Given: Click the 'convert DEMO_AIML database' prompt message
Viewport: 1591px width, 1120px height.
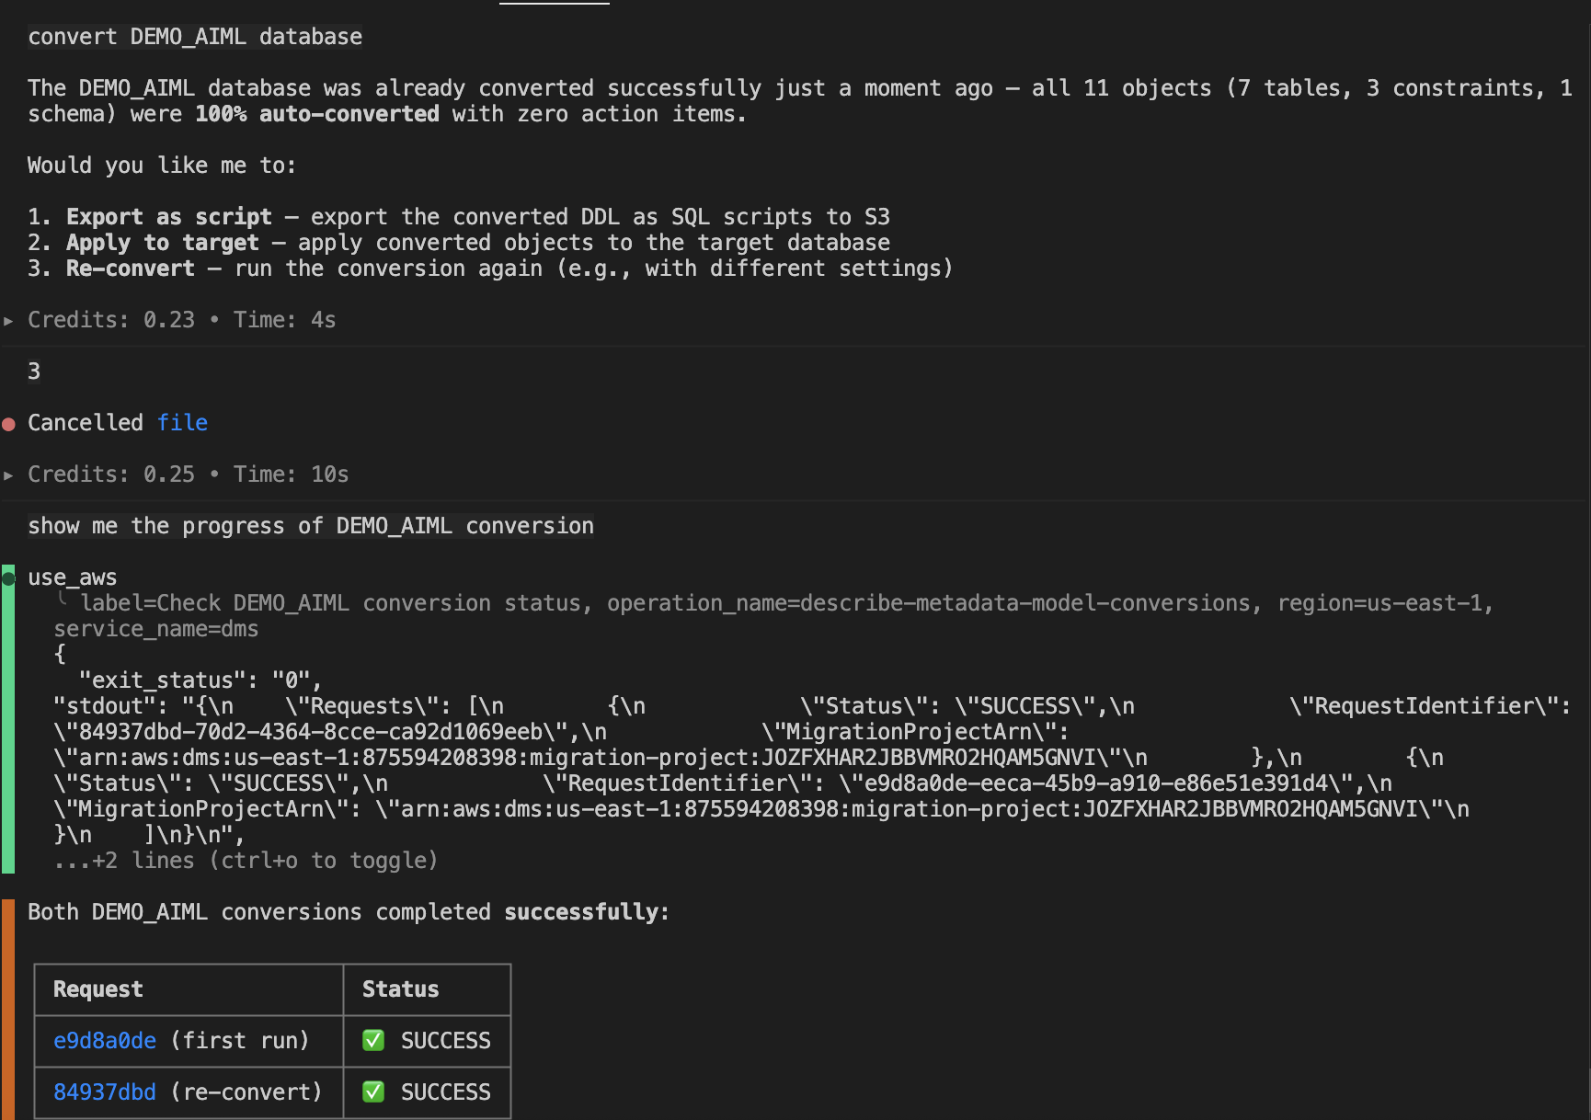Looking at the screenshot, I should tap(195, 37).
